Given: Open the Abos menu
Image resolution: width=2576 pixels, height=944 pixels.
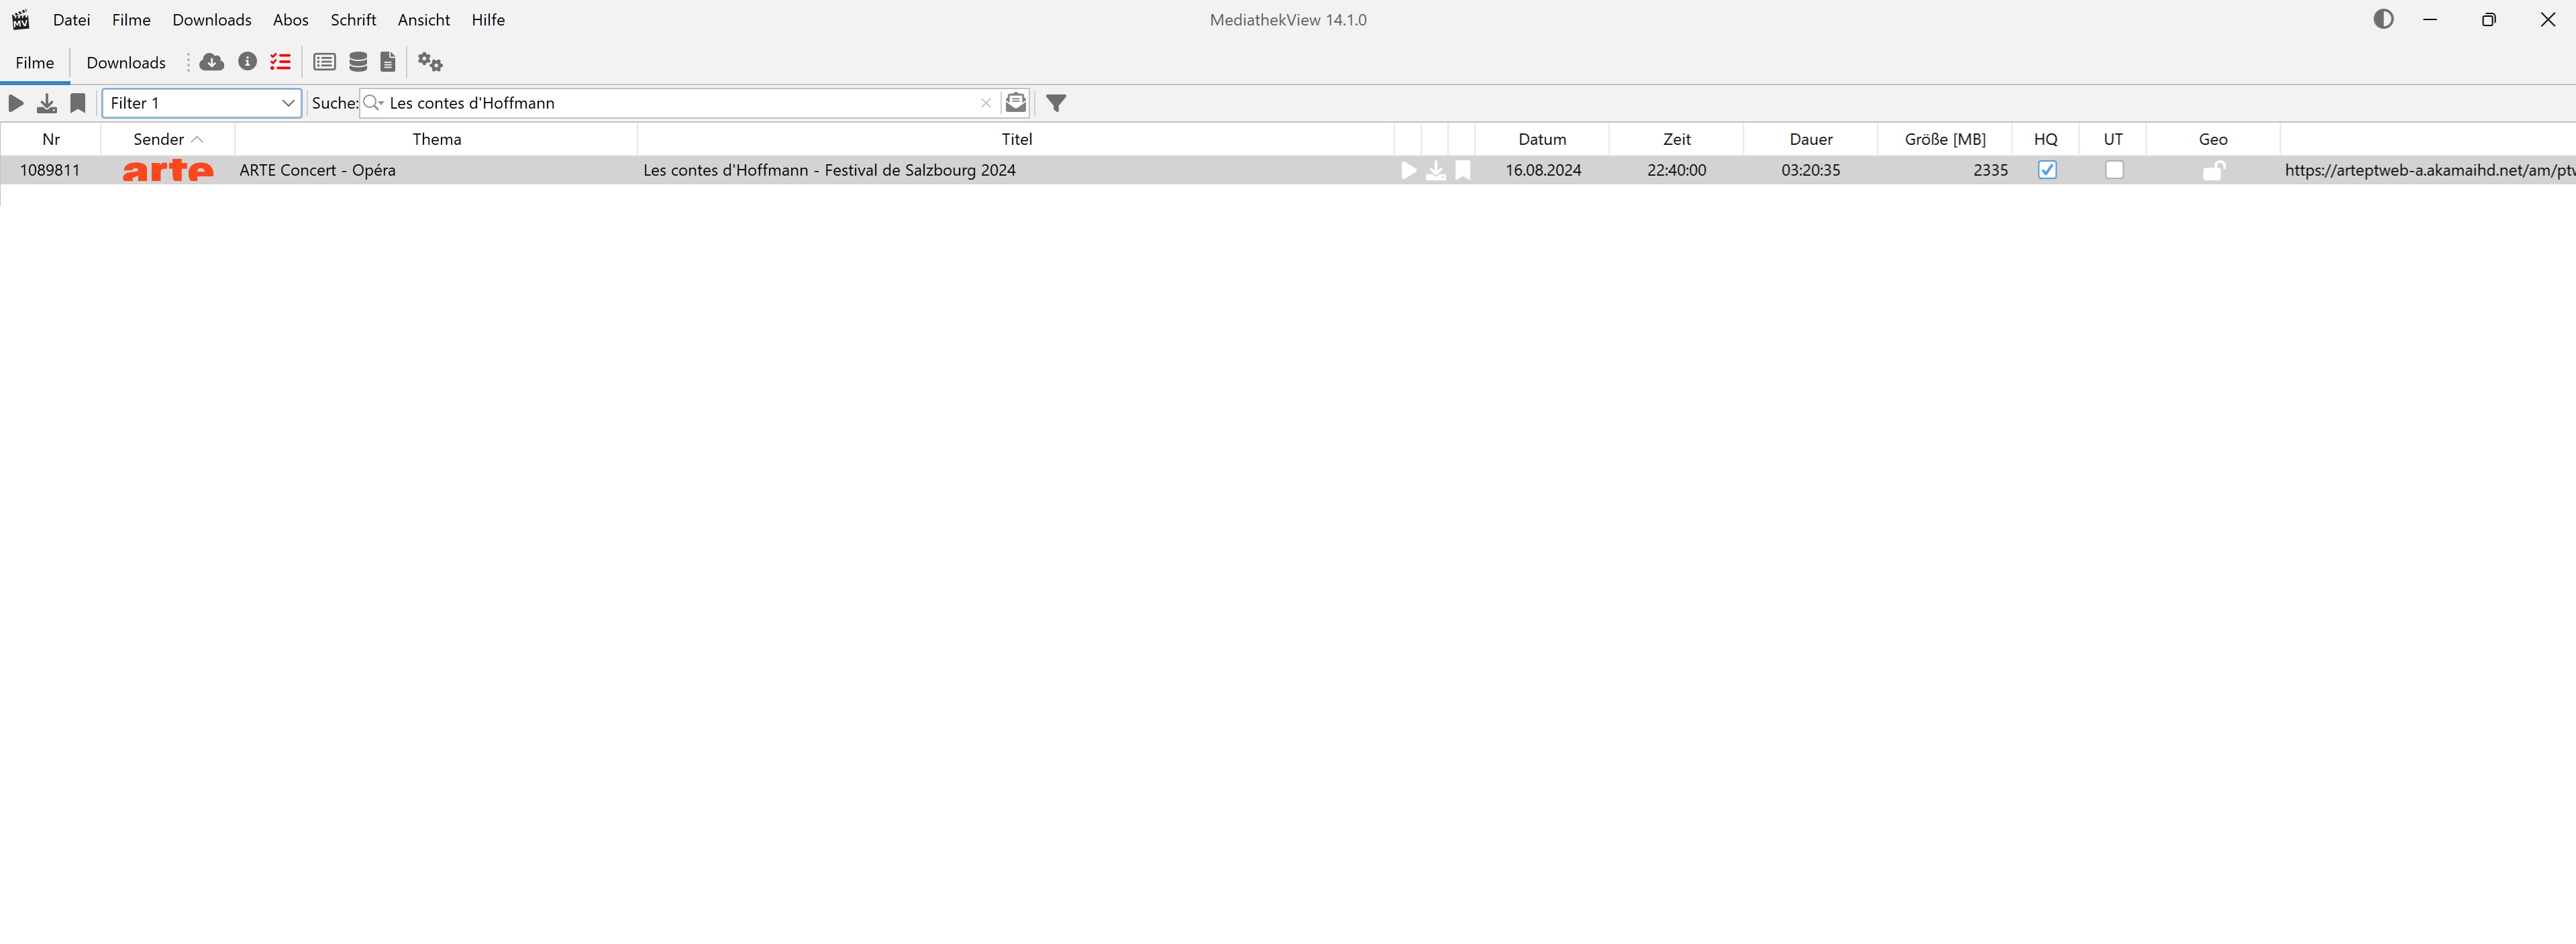Looking at the screenshot, I should [x=291, y=20].
